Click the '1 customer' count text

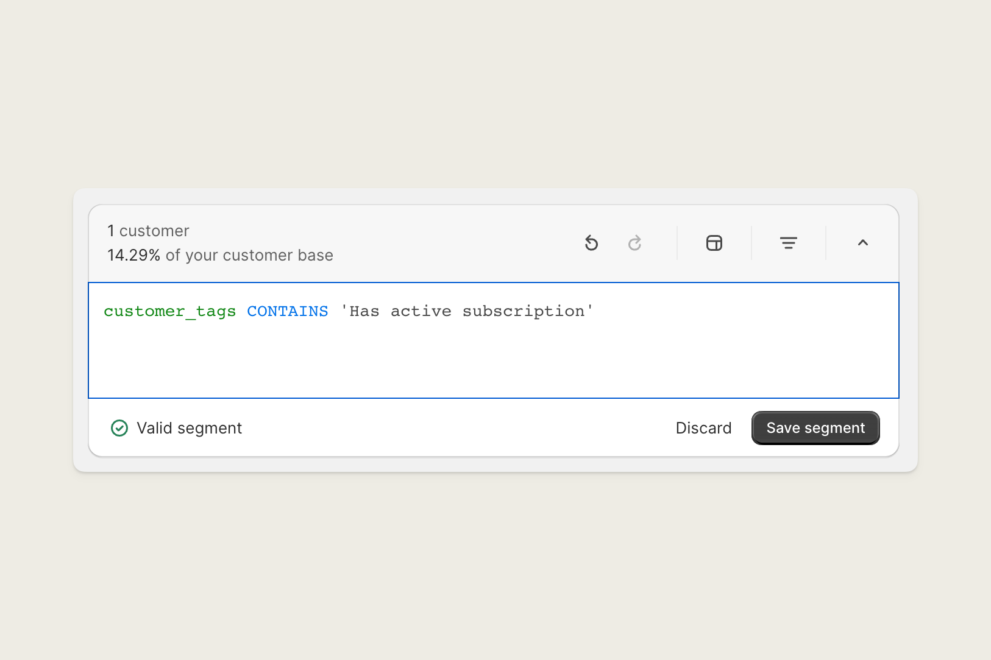click(148, 231)
